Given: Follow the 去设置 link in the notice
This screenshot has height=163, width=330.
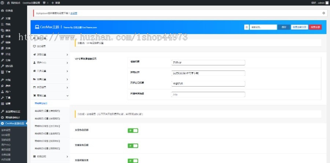Looking at the screenshot, I should (x=74, y=13).
